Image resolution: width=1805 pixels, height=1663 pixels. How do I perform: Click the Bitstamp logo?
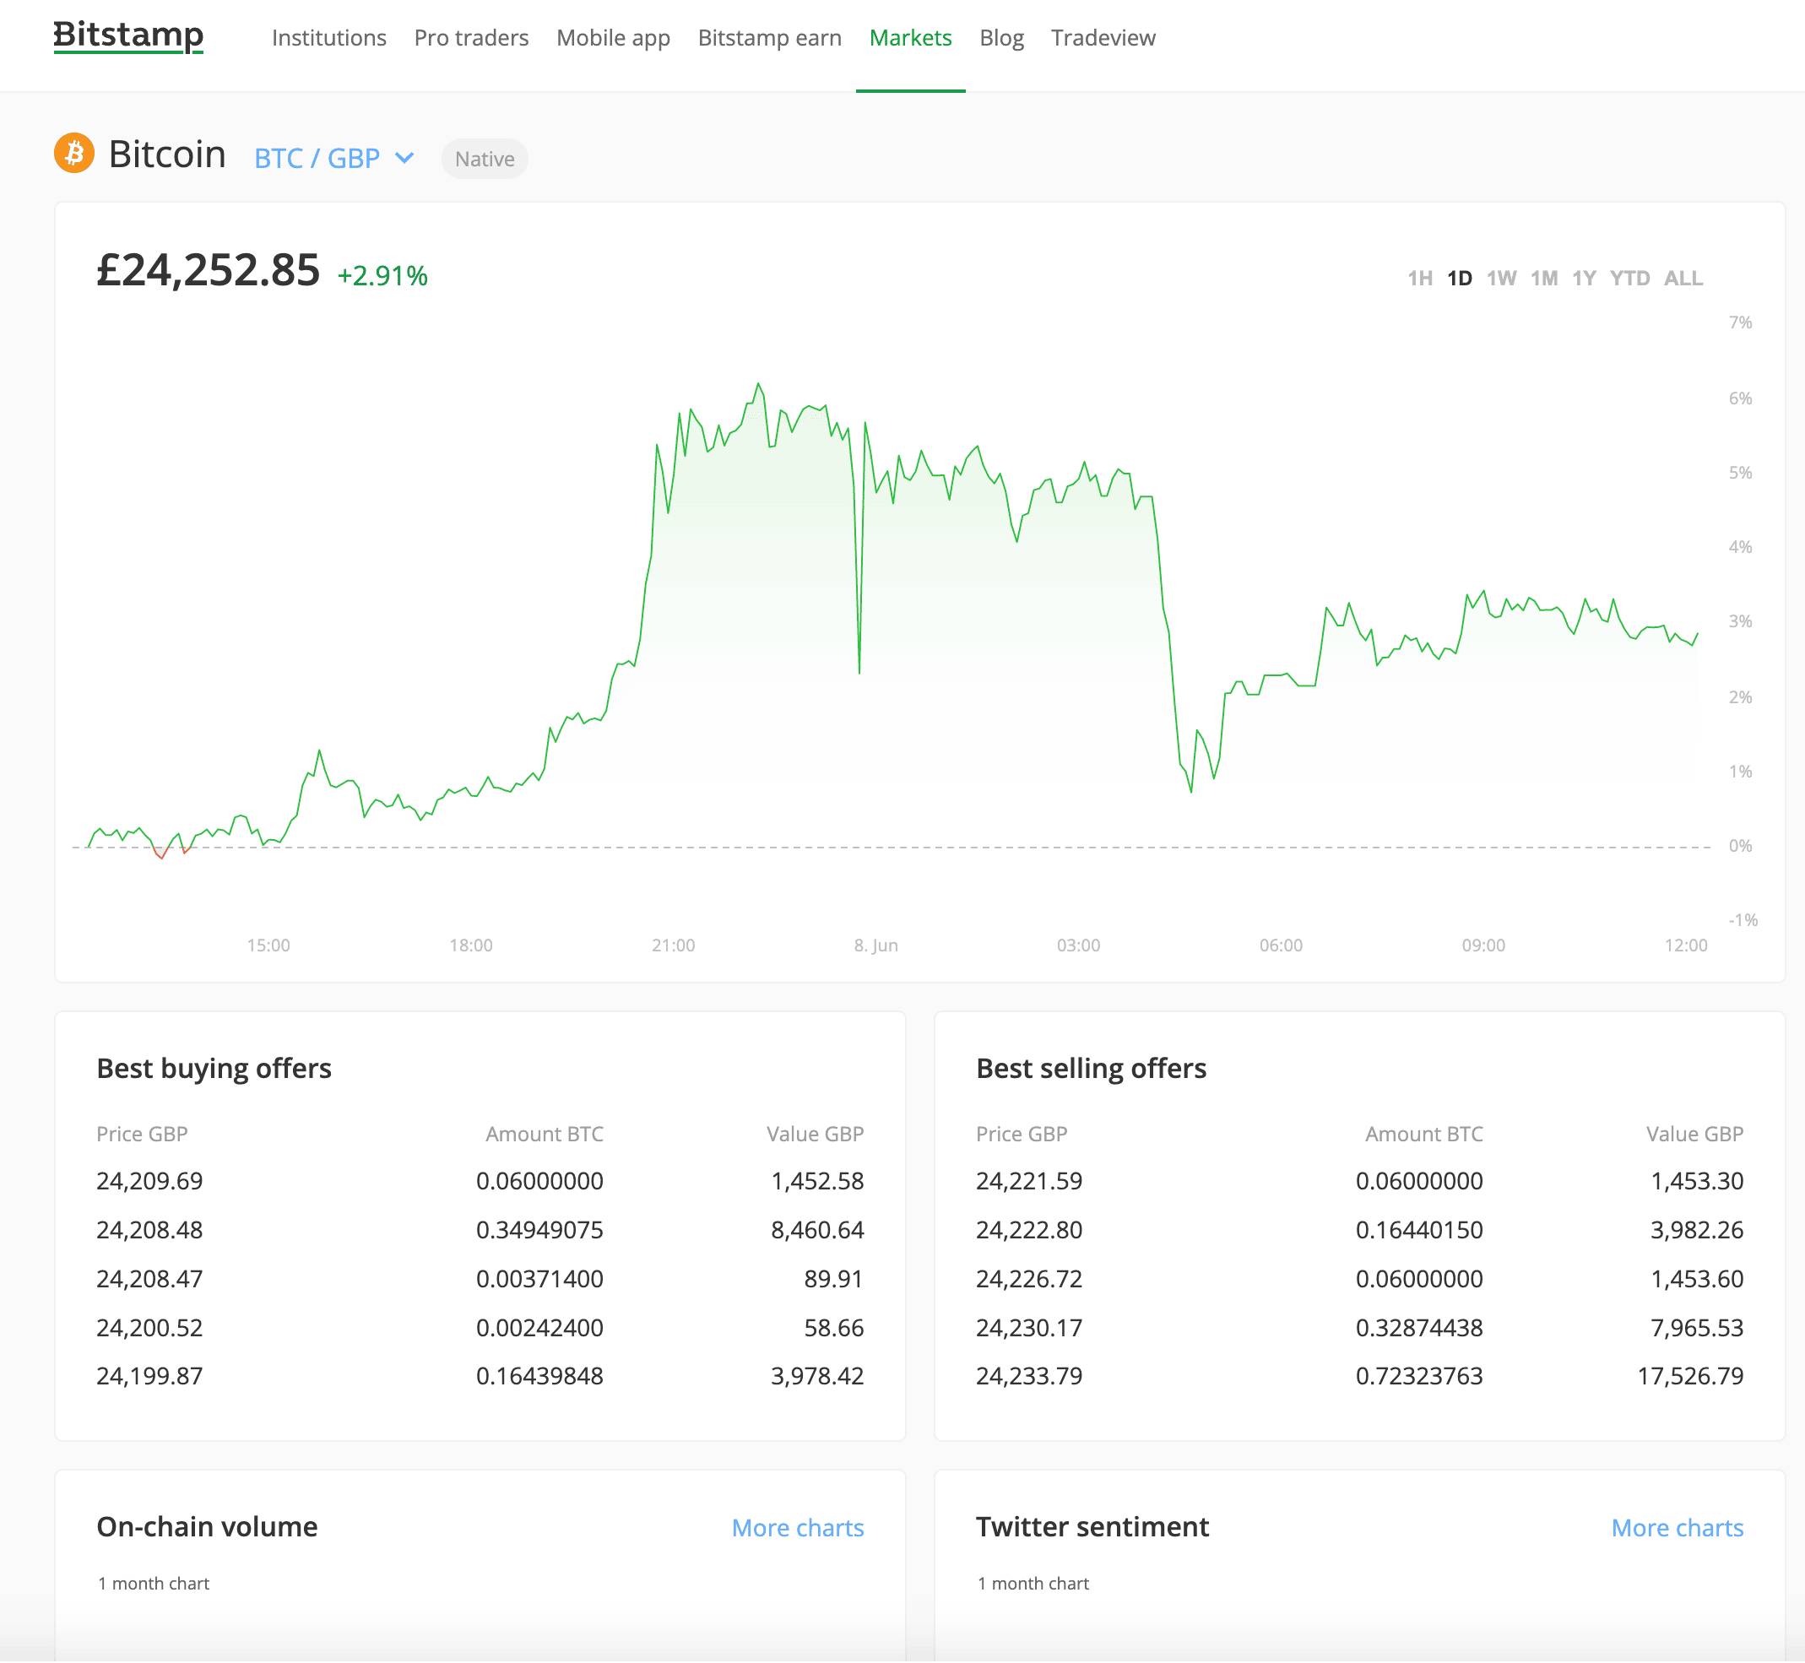click(x=128, y=36)
